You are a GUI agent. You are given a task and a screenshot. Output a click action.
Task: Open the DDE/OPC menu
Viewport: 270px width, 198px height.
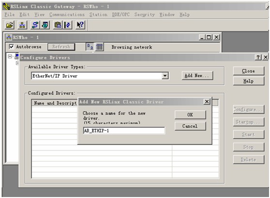pyautogui.click(x=121, y=15)
